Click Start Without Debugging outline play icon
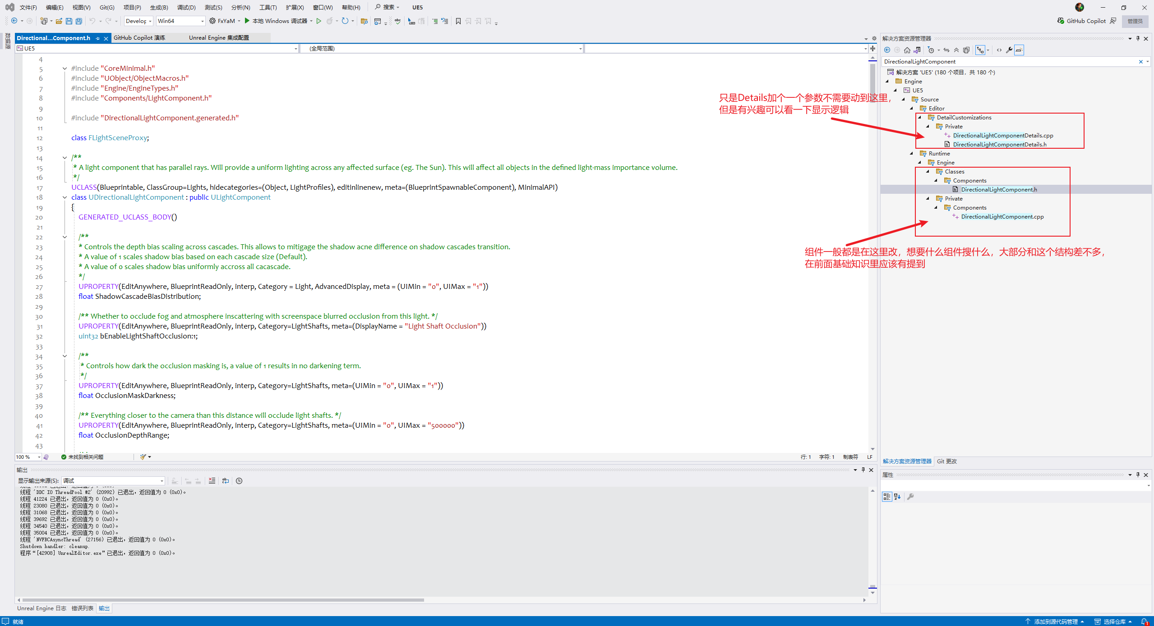1154x626 pixels. click(x=319, y=21)
